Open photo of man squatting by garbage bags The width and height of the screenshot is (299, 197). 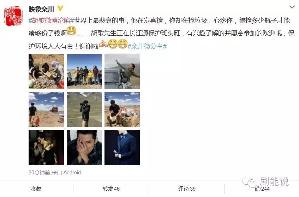(122, 110)
